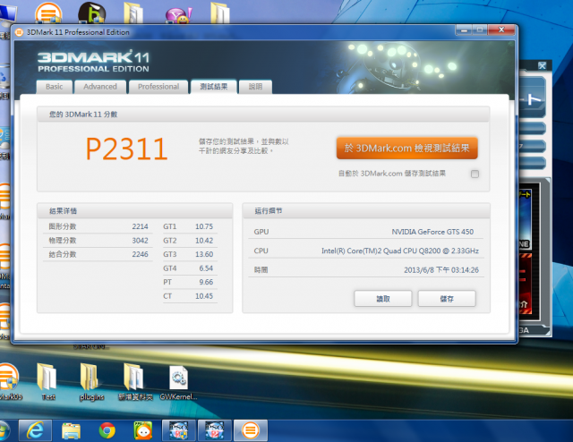573x442 pixels.
Task: Launch Google Chrome from taskbar
Action: pyautogui.click(x=107, y=430)
